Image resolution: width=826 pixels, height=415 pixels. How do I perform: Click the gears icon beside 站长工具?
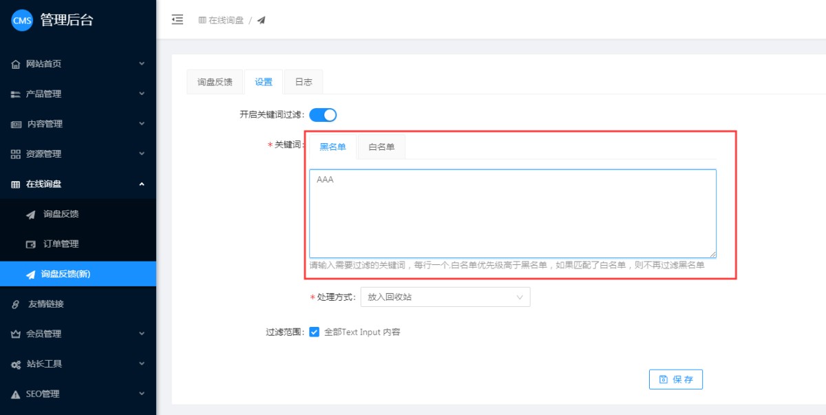[x=16, y=364]
